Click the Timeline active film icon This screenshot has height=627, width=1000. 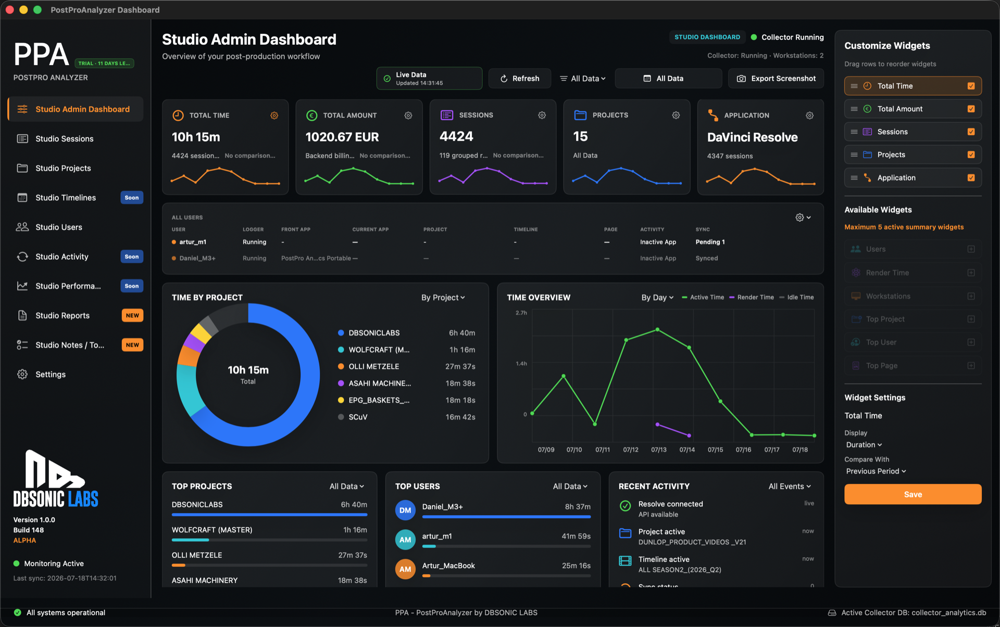coord(625,560)
